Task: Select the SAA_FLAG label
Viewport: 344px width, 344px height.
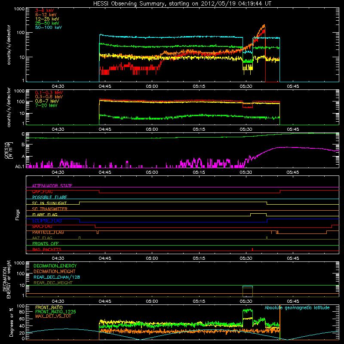Action: point(42,227)
